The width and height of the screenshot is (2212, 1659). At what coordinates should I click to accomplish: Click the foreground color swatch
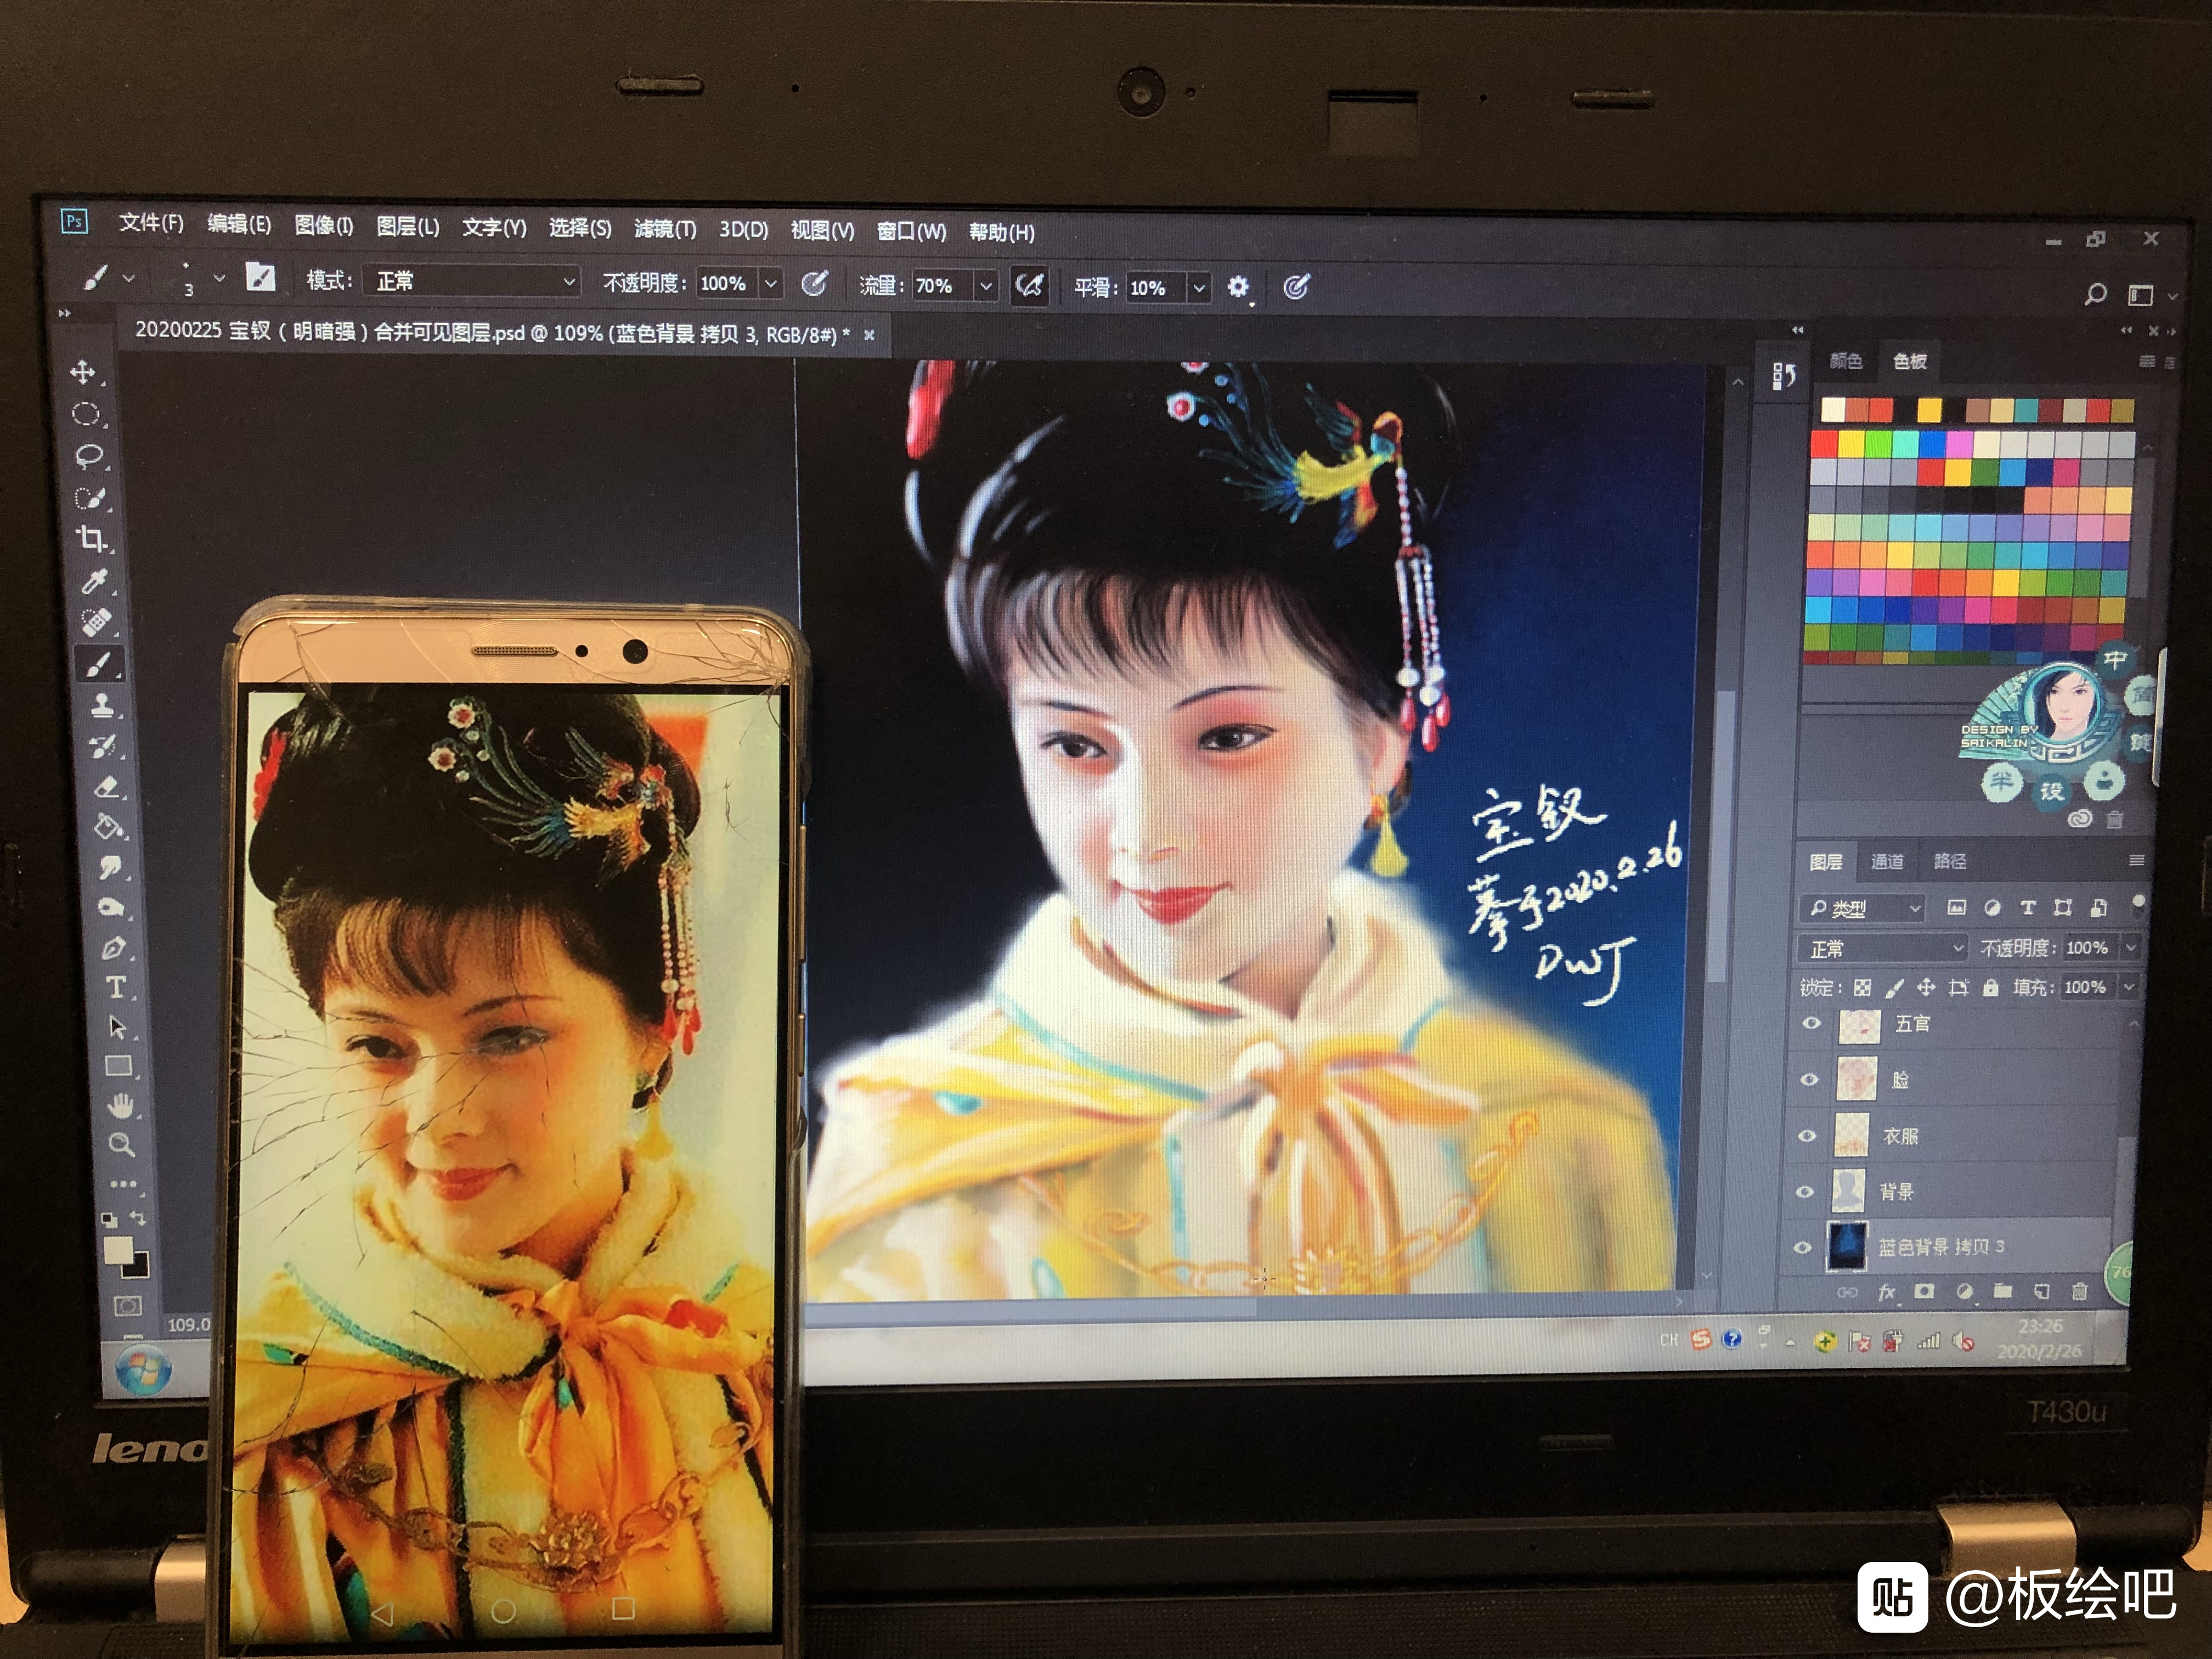[118, 1250]
